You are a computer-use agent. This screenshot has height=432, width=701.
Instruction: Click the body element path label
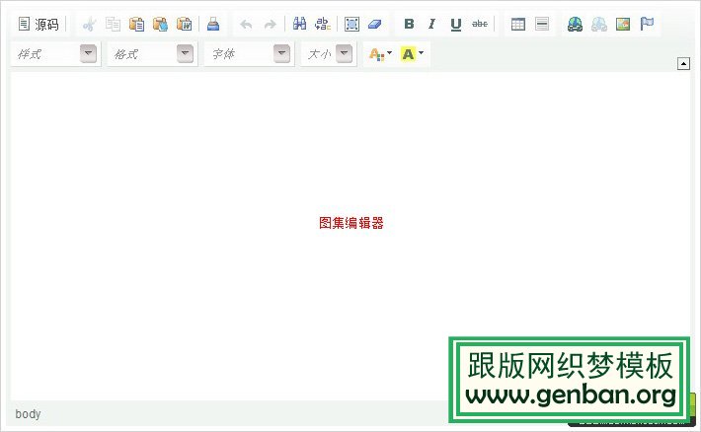point(28,414)
